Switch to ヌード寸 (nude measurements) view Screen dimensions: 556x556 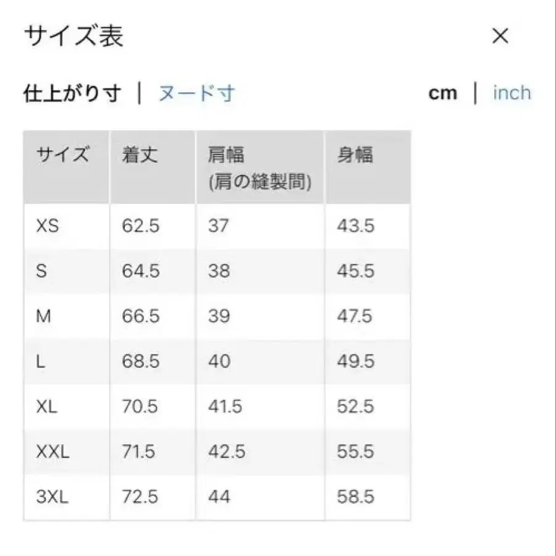196,93
